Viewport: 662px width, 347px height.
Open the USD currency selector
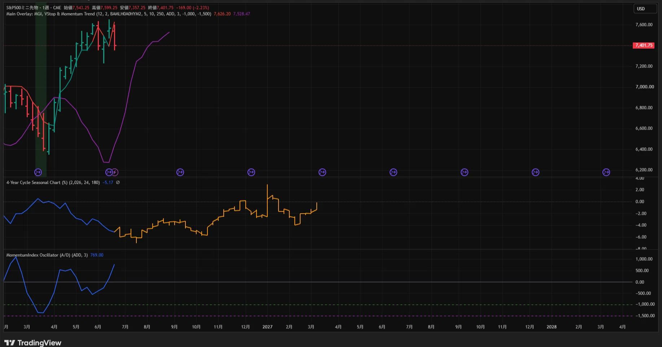click(x=645, y=9)
